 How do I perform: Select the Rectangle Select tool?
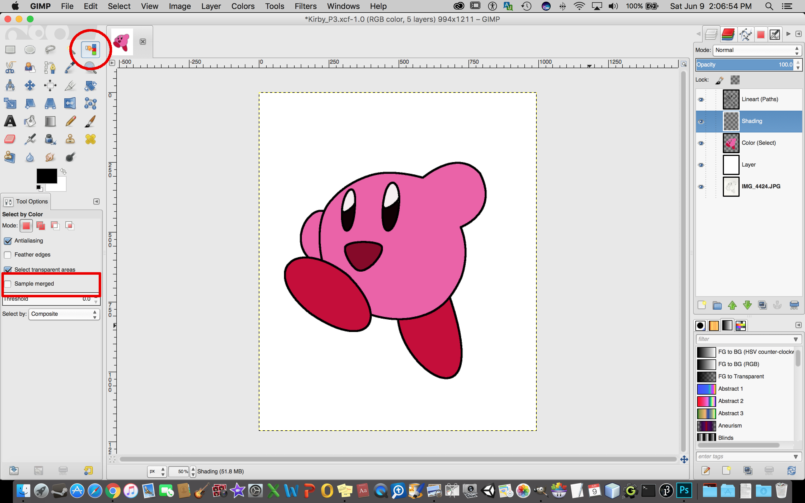click(10, 49)
